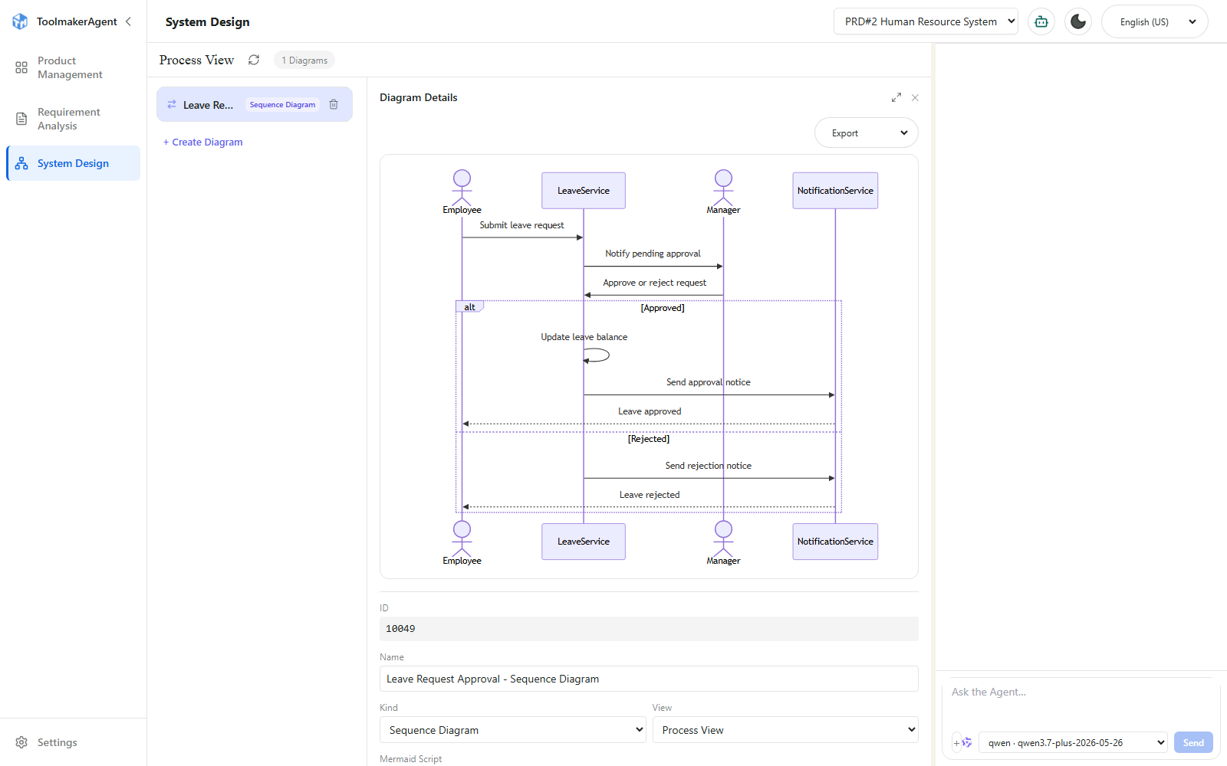Refresh the Process View diagrams

pos(254,60)
